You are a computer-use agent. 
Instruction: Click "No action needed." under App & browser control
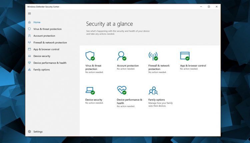pyautogui.click(x=189, y=69)
